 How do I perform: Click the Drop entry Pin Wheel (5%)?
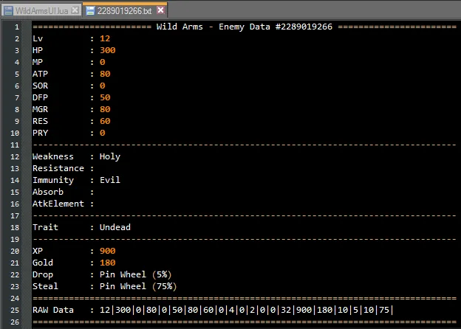tap(135, 274)
